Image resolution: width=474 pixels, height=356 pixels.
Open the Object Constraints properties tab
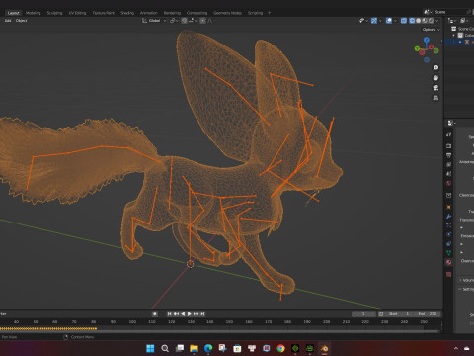click(x=449, y=243)
